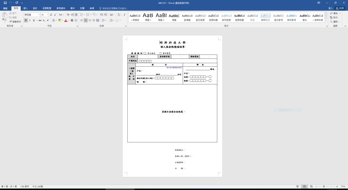This screenshot has width=348, height=190.
Task: Open the 檔案 (File) tab
Action: (x=5, y=8)
